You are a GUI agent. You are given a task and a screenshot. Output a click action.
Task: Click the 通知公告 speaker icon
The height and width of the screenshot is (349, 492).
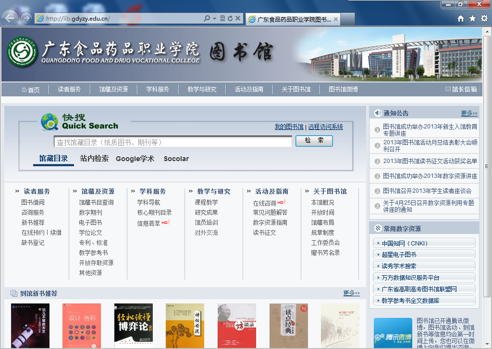click(x=378, y=113)
